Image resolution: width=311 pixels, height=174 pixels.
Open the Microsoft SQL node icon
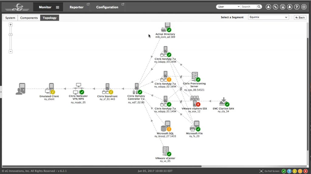tap(166, 126)
